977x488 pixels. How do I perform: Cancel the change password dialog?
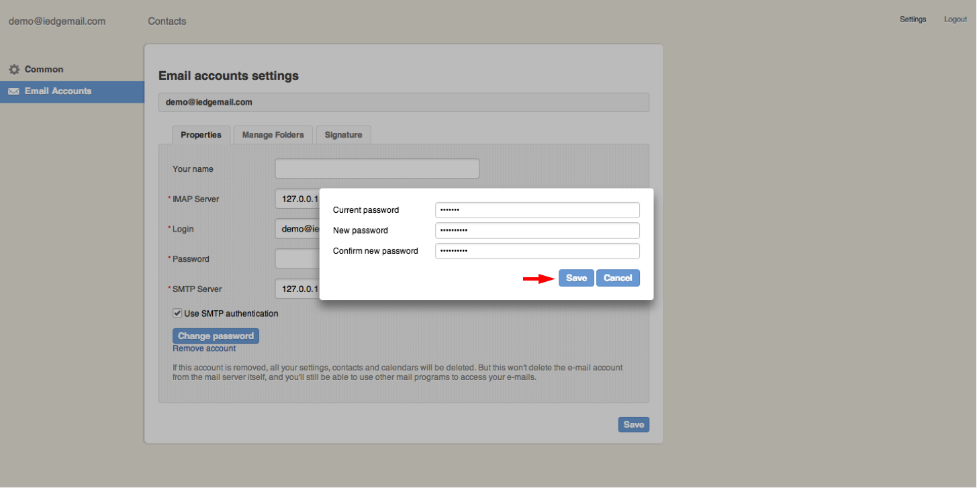point(618,278)
